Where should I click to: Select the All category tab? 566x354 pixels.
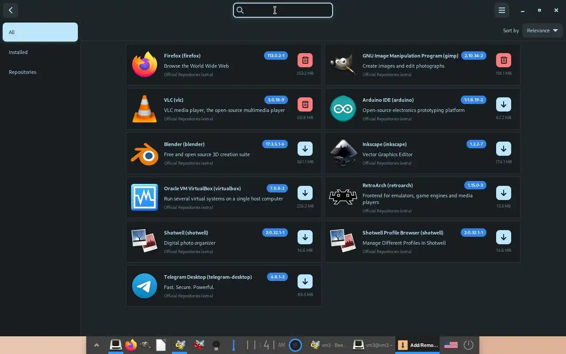(40, 32)
